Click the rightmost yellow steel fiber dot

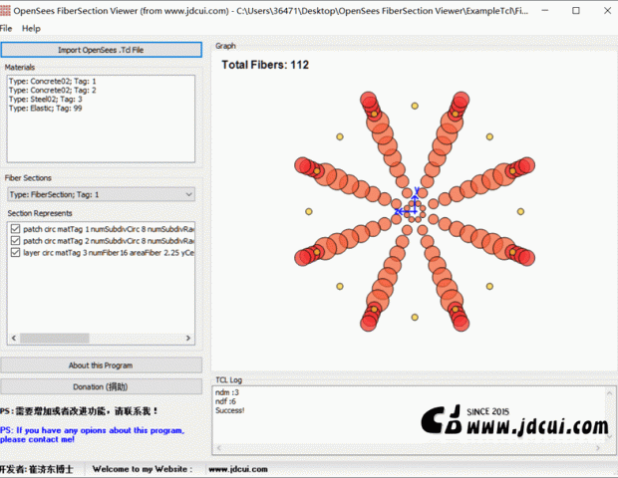coord(522,210)
